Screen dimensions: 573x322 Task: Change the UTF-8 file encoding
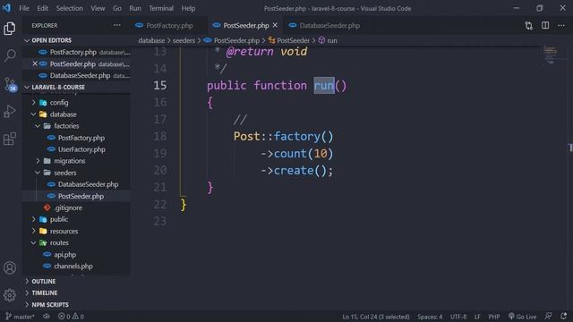(458, 317)
